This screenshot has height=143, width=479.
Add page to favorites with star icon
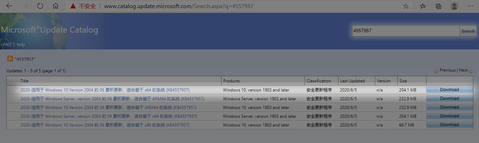[406, 6]
